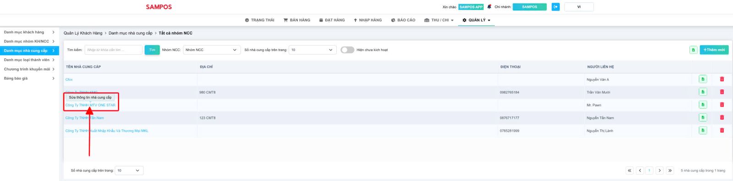The width and height of the screenshot is (733, 181).
Task: Click contact name Nguyễn Văn A
Action: click(598, 80)
